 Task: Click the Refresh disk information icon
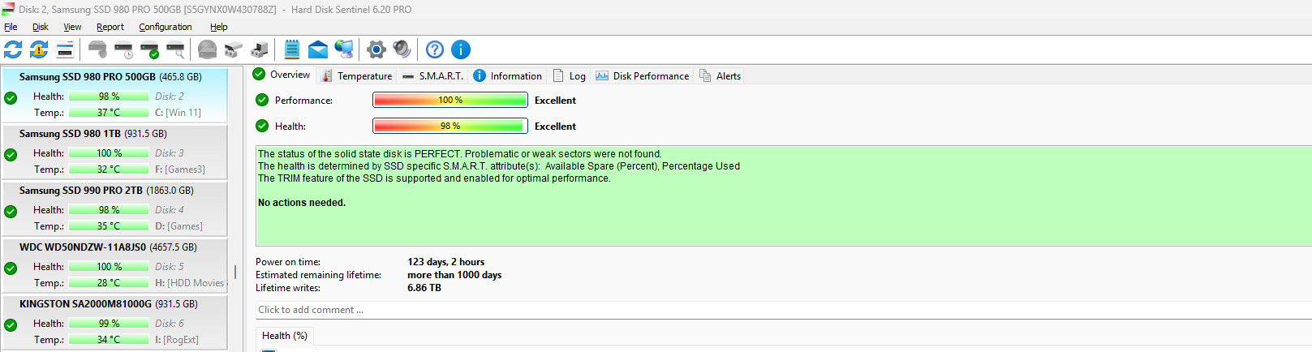(x=13, y=49)
